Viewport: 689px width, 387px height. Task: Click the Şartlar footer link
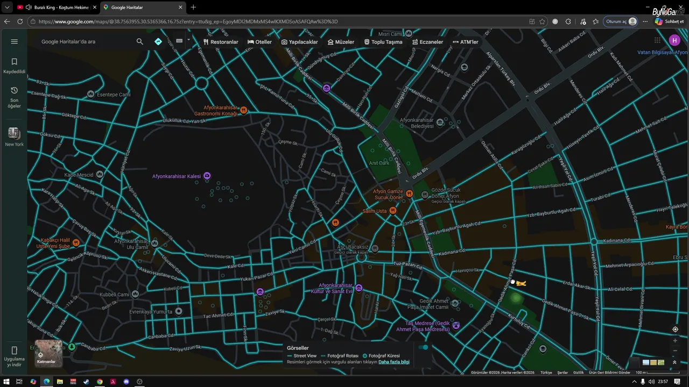click(x=563, y=372)
